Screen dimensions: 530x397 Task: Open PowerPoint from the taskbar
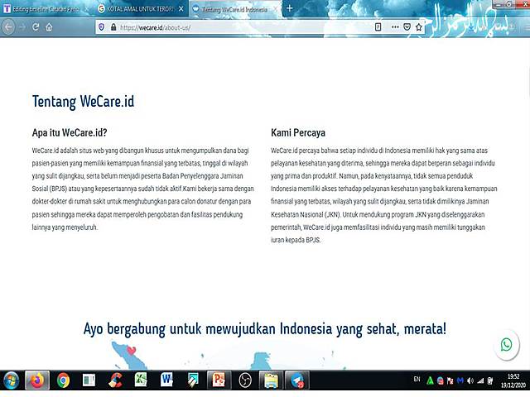click(x=219, y=380)
